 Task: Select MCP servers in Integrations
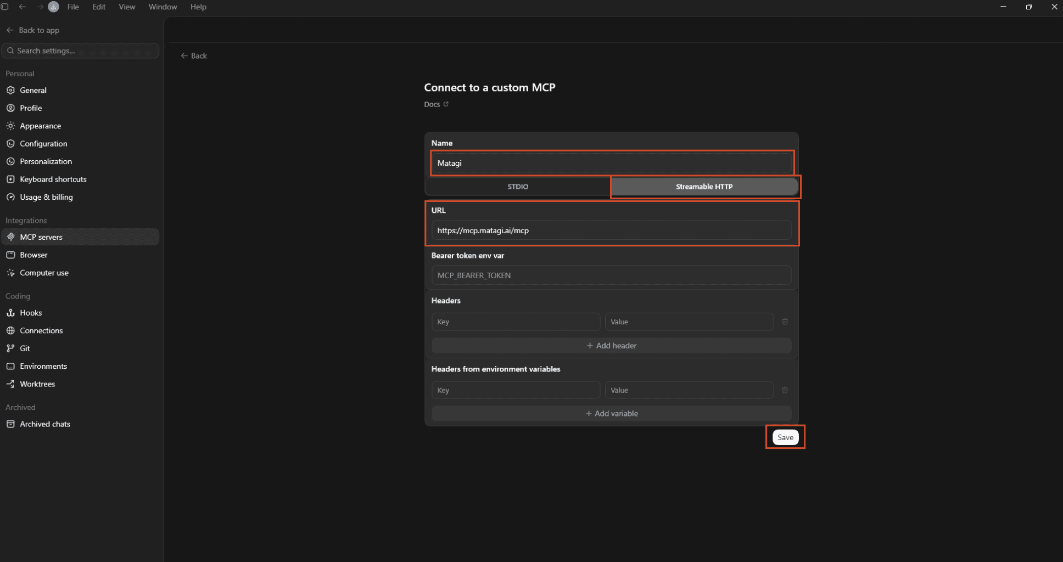point(80,237)
